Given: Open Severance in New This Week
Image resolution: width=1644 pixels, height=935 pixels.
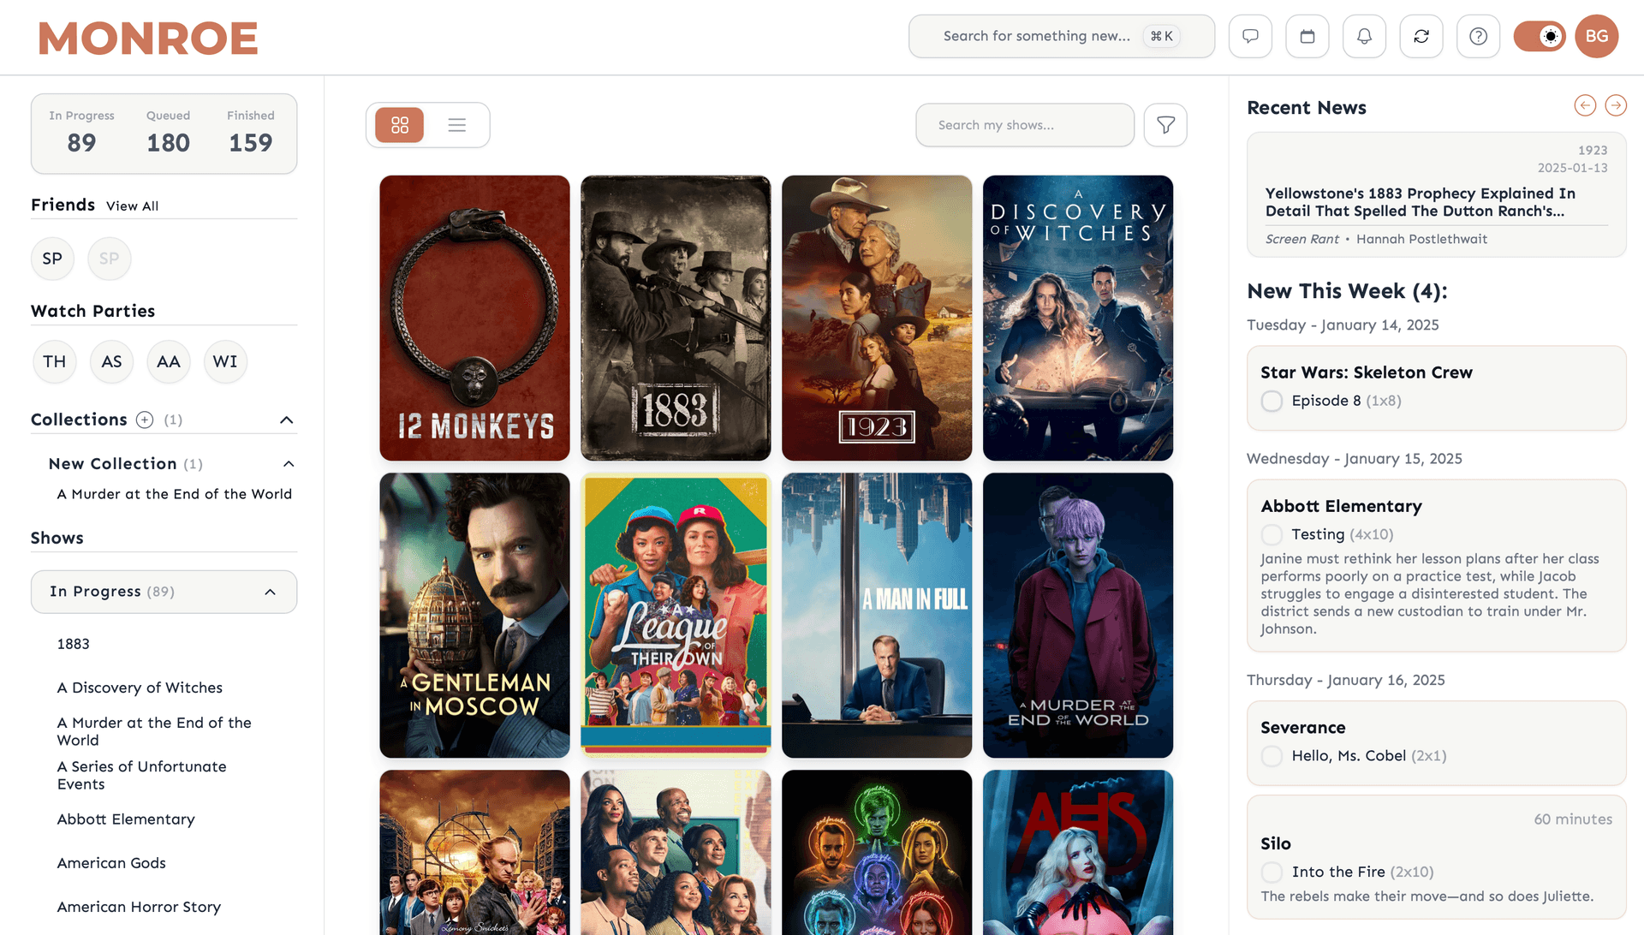Looking at the screenshot, I should coord(1302,728).
